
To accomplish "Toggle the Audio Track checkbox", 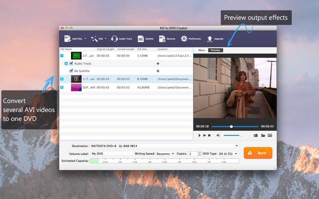I will [71, 63].
